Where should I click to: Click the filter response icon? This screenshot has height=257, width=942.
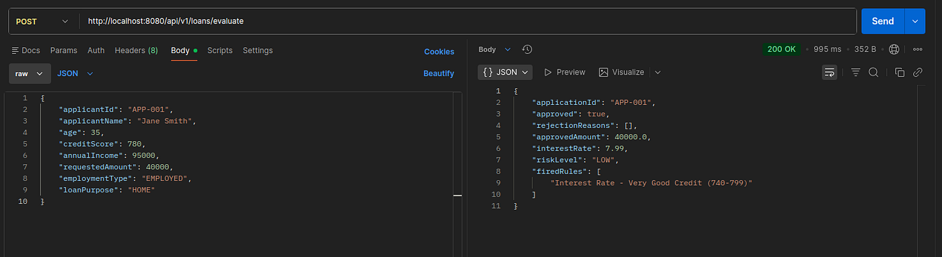(856, 72)
